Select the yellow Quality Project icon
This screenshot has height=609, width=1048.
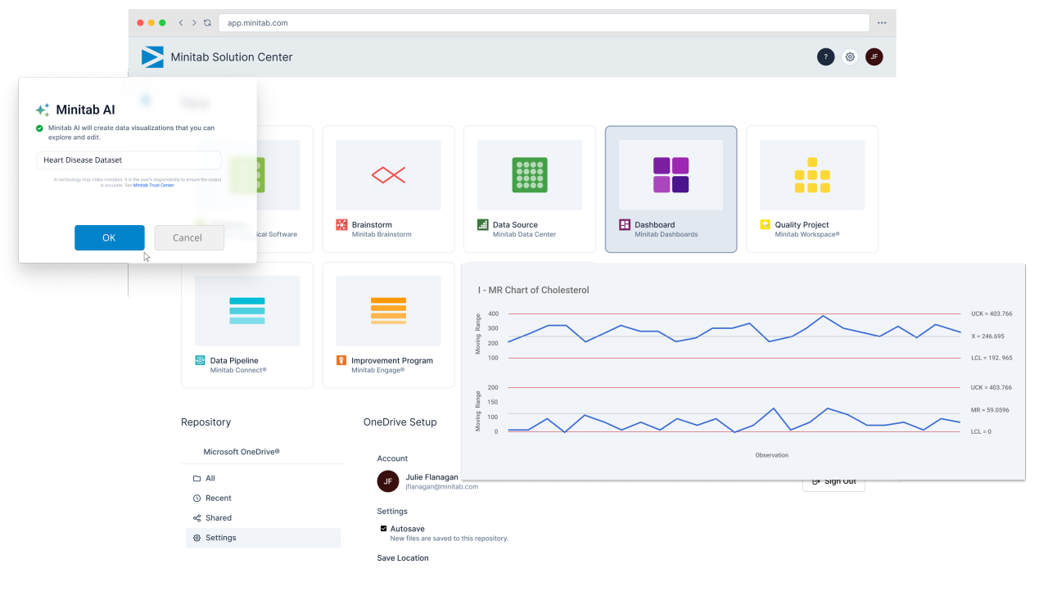[811, 174]
